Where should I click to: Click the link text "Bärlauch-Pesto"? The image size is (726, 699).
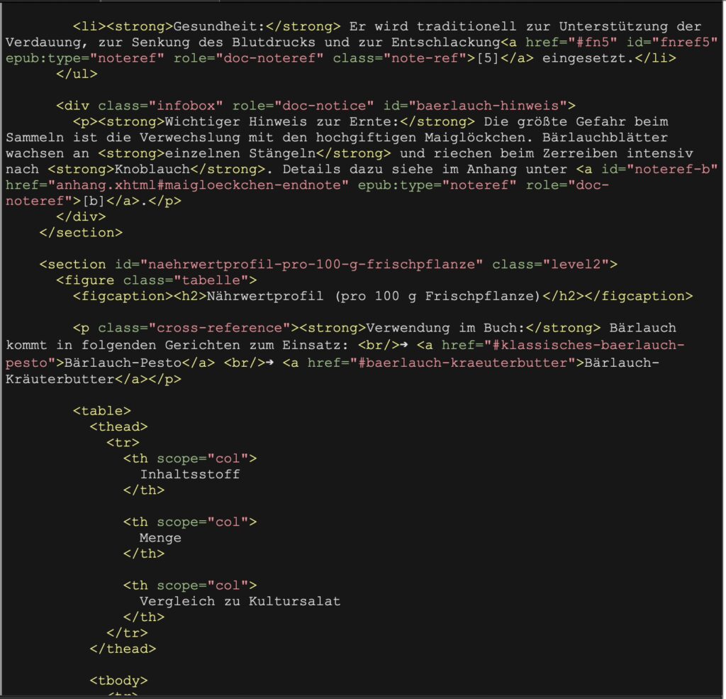click(x=123, y=363)
